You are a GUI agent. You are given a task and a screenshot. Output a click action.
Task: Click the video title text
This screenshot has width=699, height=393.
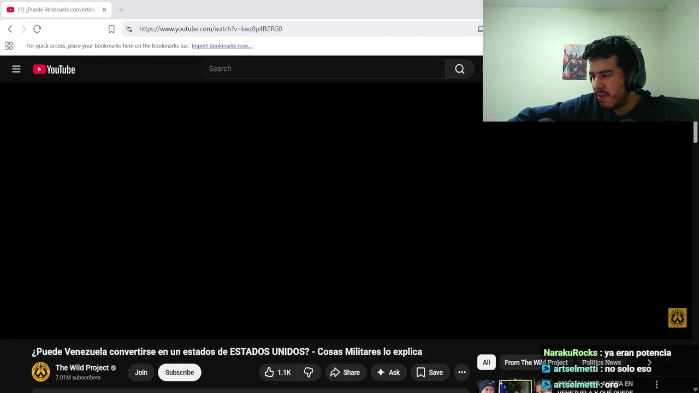tap(227, 352)
